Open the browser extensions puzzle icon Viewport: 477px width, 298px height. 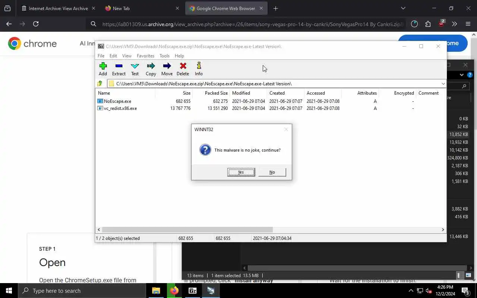pos(428,24)
